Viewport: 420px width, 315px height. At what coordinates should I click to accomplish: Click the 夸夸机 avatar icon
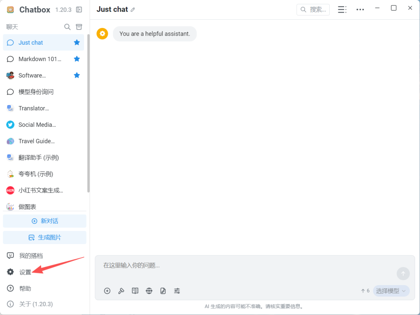10,174
